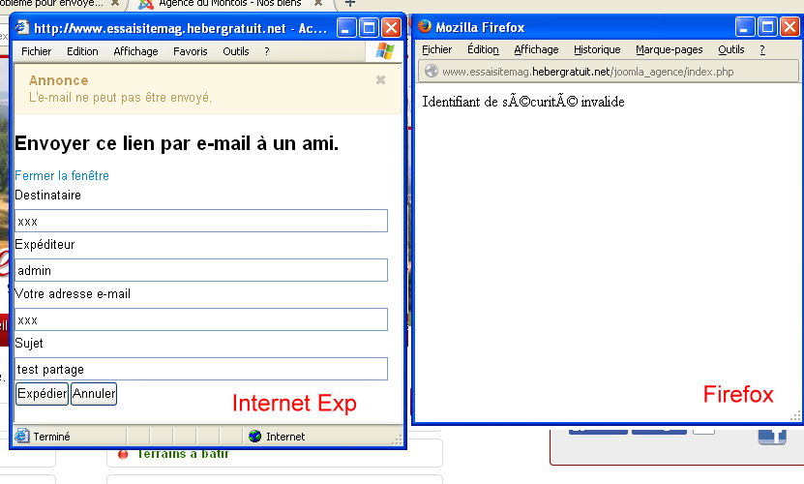Click the Internet Explorer title bar page icon
The image size is (804, 484).
[22, 29]
